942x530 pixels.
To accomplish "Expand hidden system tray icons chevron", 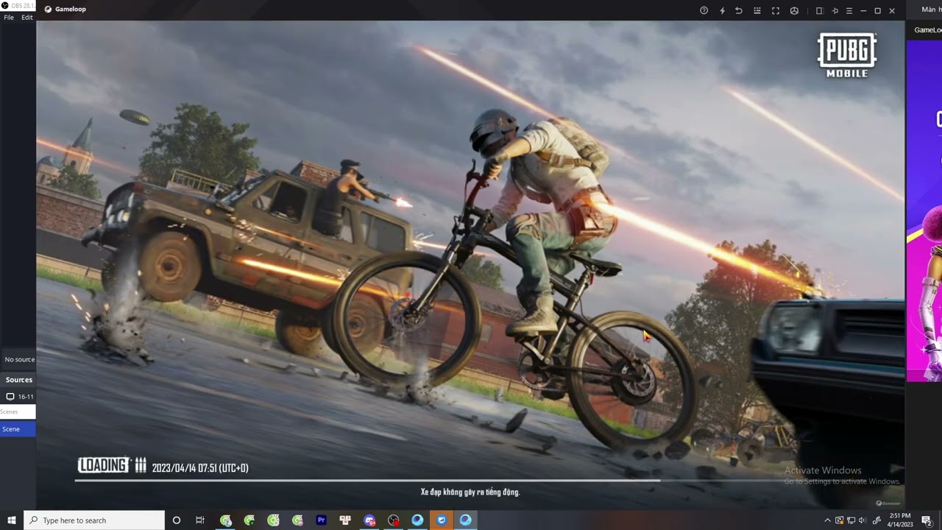I will 827,520.
